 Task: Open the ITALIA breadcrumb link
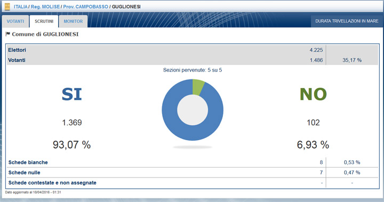pos(21,7)
